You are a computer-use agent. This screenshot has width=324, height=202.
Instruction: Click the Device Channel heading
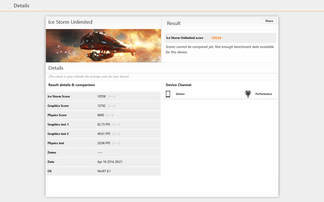coord(178,85)
